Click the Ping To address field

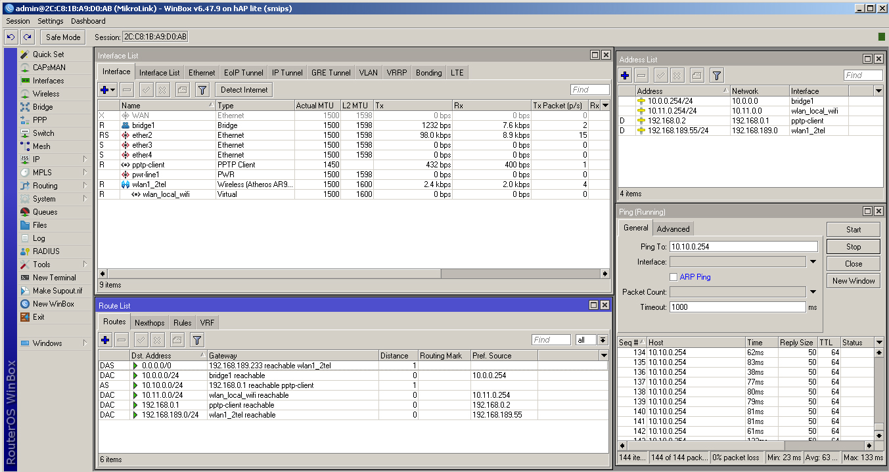tap(744, 247)
